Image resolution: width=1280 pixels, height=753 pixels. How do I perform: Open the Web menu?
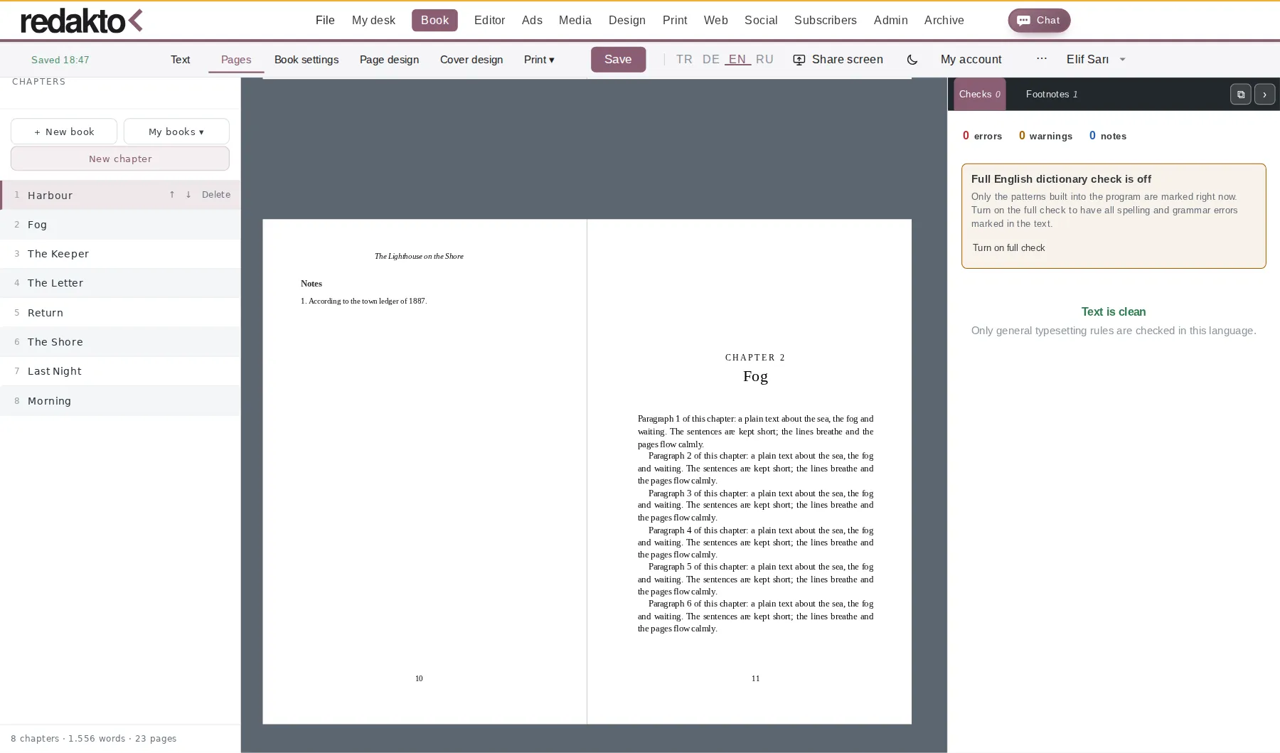[715, 21]
